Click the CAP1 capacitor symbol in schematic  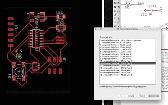point(151,11)
